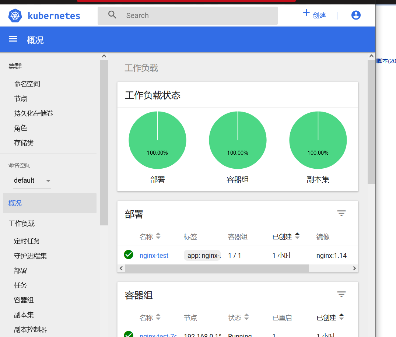Image resolution: width=396 pixels, height=337 pixels.
Task: Click the magnifier search icon
Action: (x=112, y=15)
